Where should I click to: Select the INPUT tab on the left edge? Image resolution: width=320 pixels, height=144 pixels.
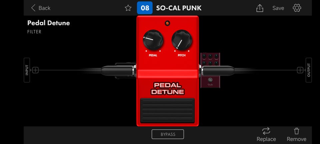(x=27, y=70)
